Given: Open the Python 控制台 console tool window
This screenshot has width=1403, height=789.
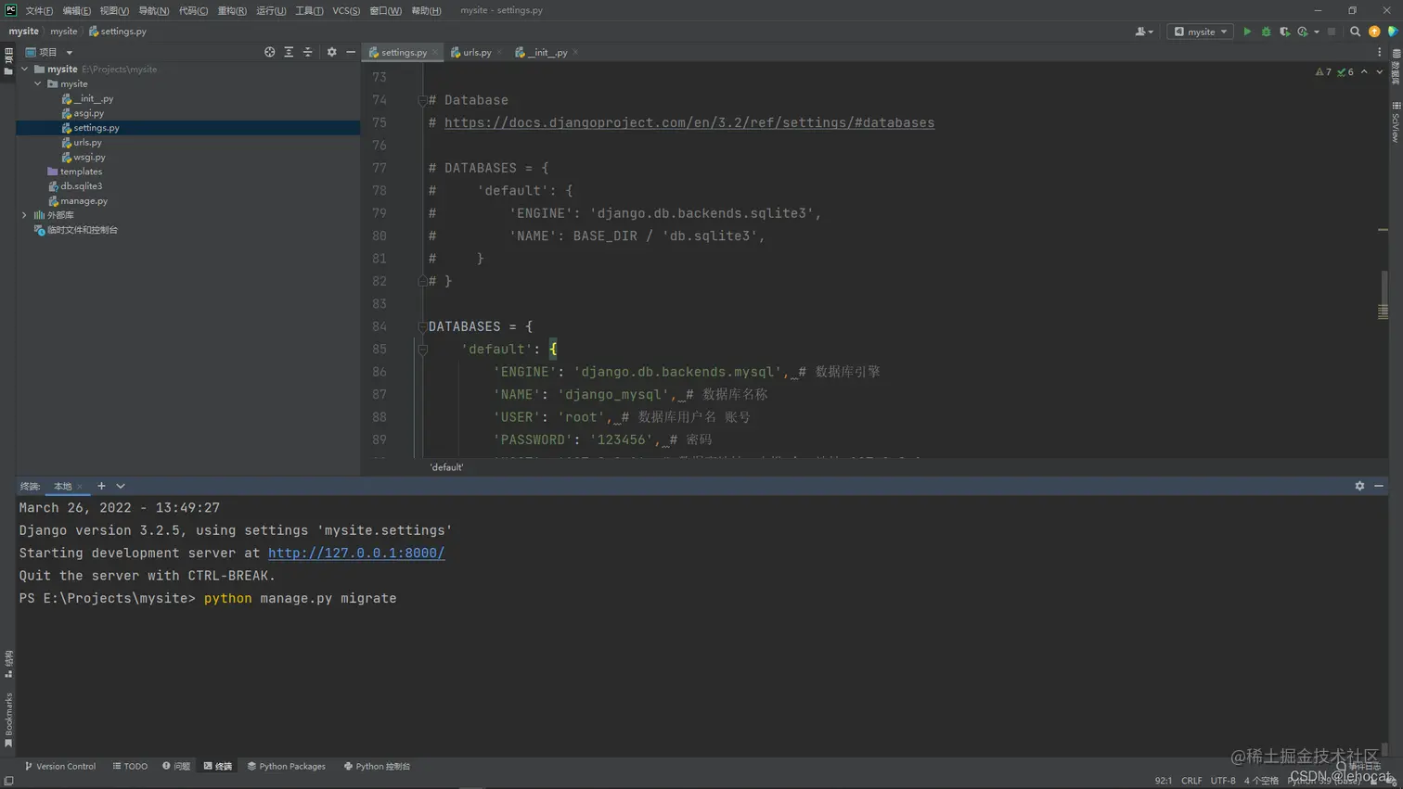Looking at the screenshot, I should (377, 766).
